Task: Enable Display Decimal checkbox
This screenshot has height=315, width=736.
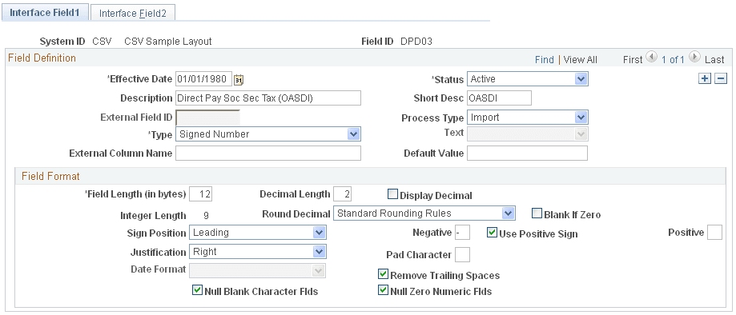Action: coord(392,193)
